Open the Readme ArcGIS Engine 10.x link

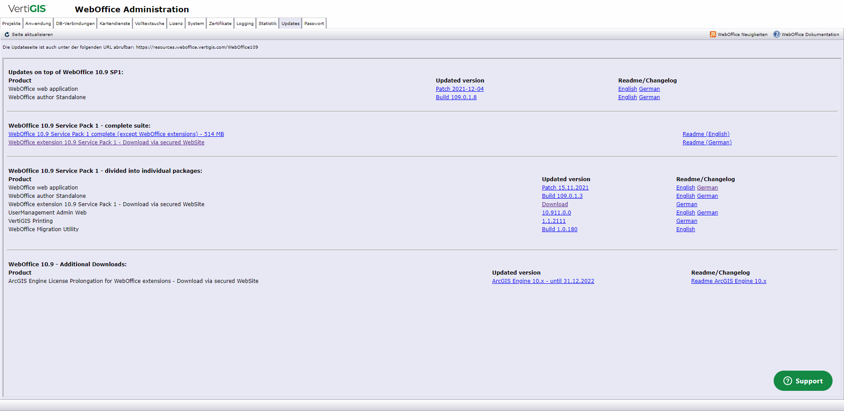pos(728,281)
